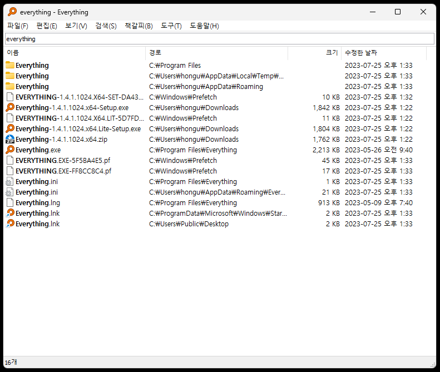Click the Everything app icon in title bar
The image size is (440, 372).
pos(12,12)
